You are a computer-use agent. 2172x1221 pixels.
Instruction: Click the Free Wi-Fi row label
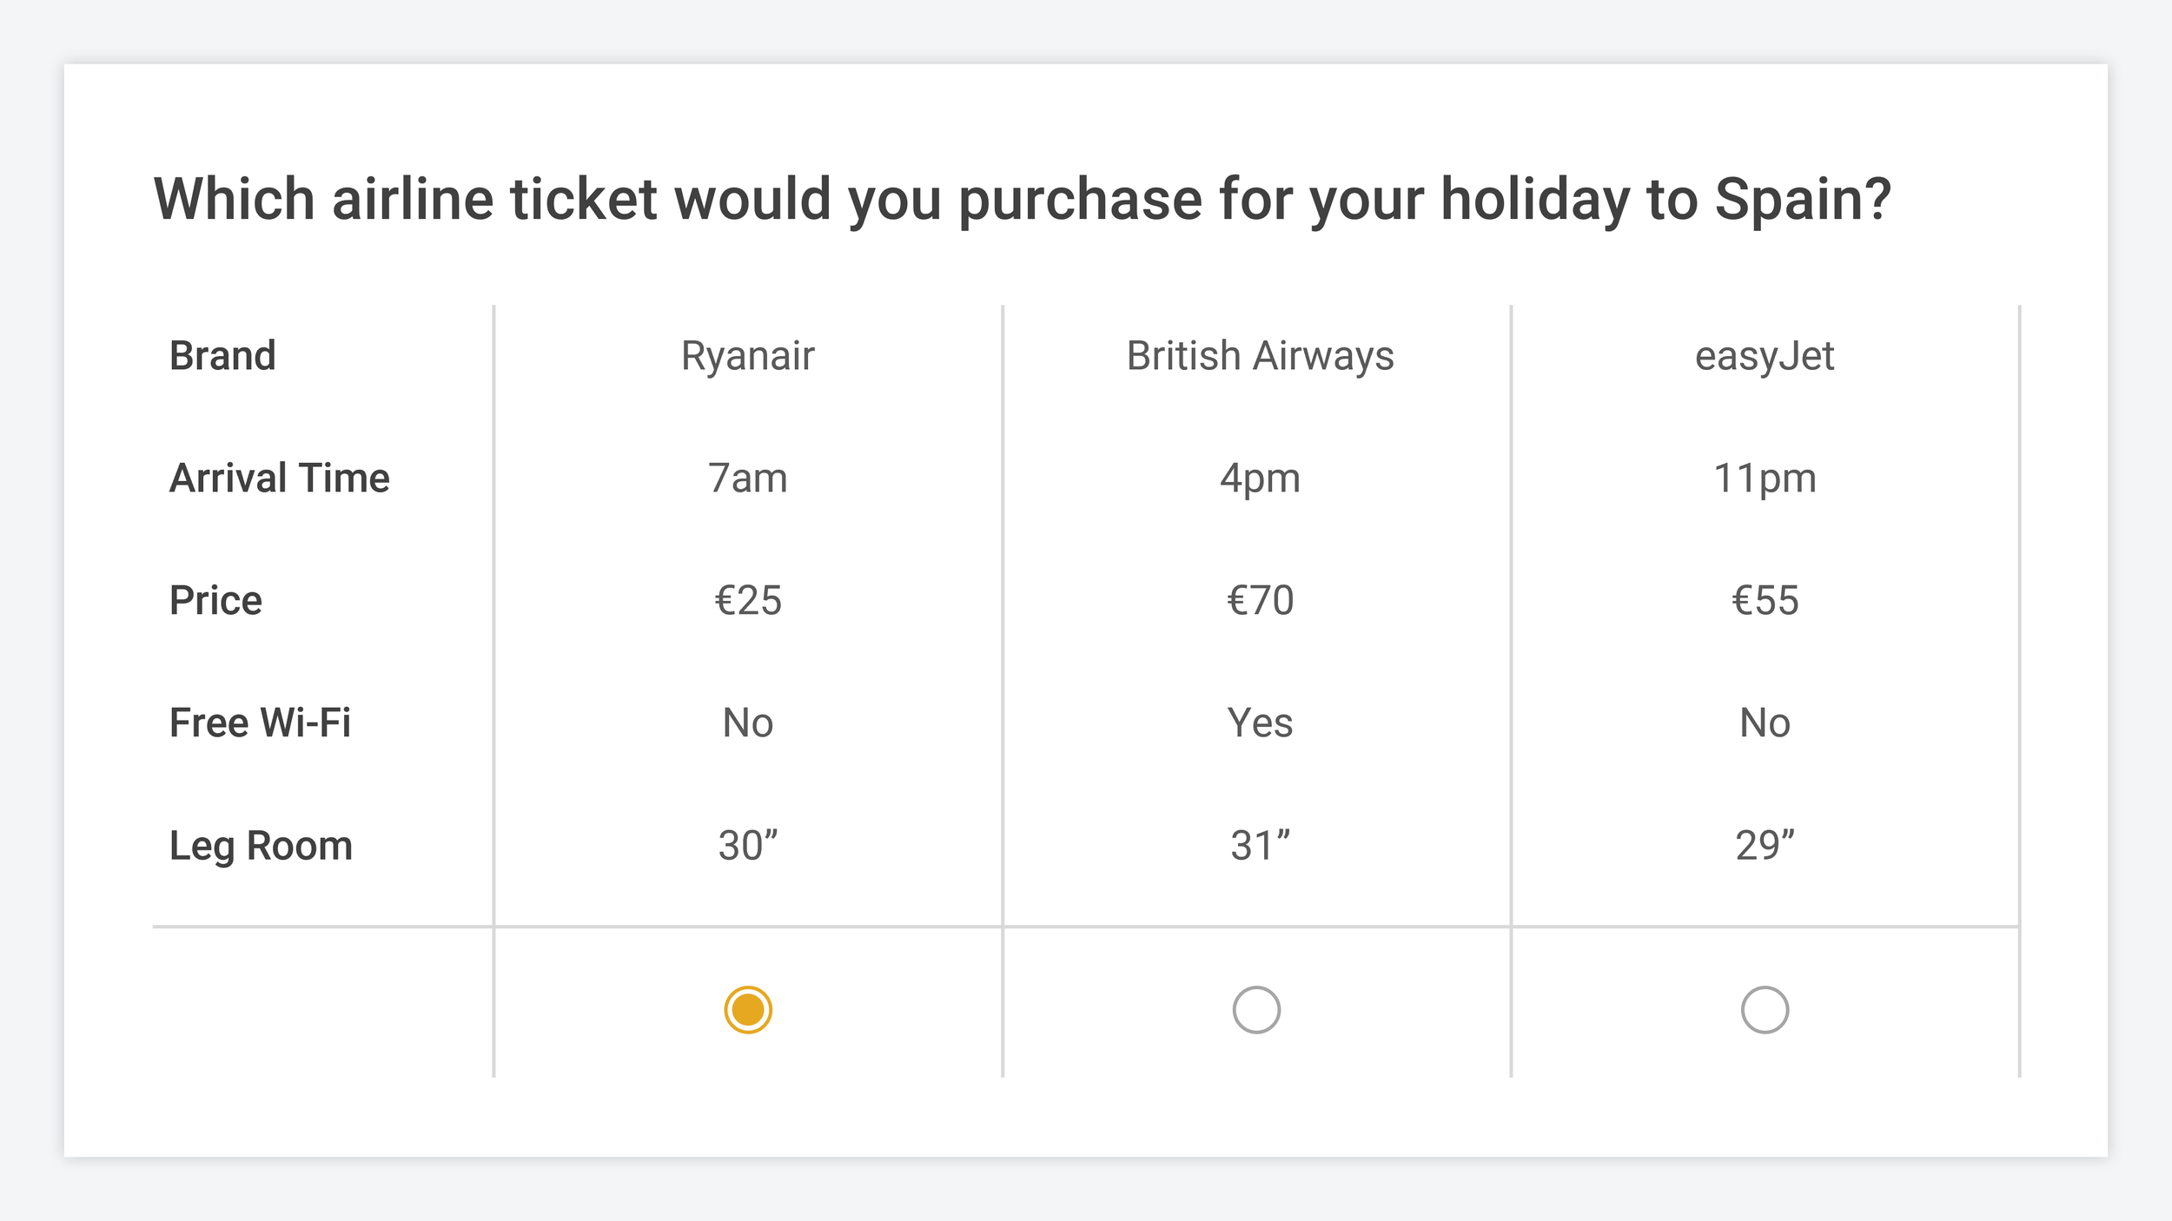point(260,723)
